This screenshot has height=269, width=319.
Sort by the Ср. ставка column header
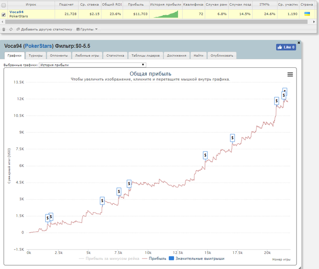coord(89,5)
